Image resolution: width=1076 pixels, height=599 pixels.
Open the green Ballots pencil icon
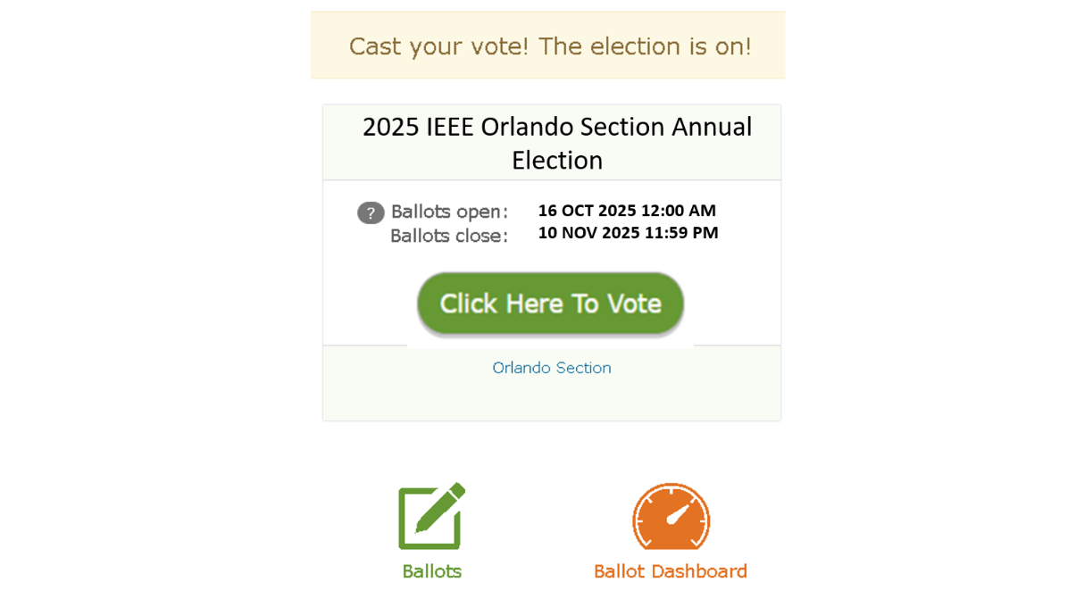tap(431, 516)
